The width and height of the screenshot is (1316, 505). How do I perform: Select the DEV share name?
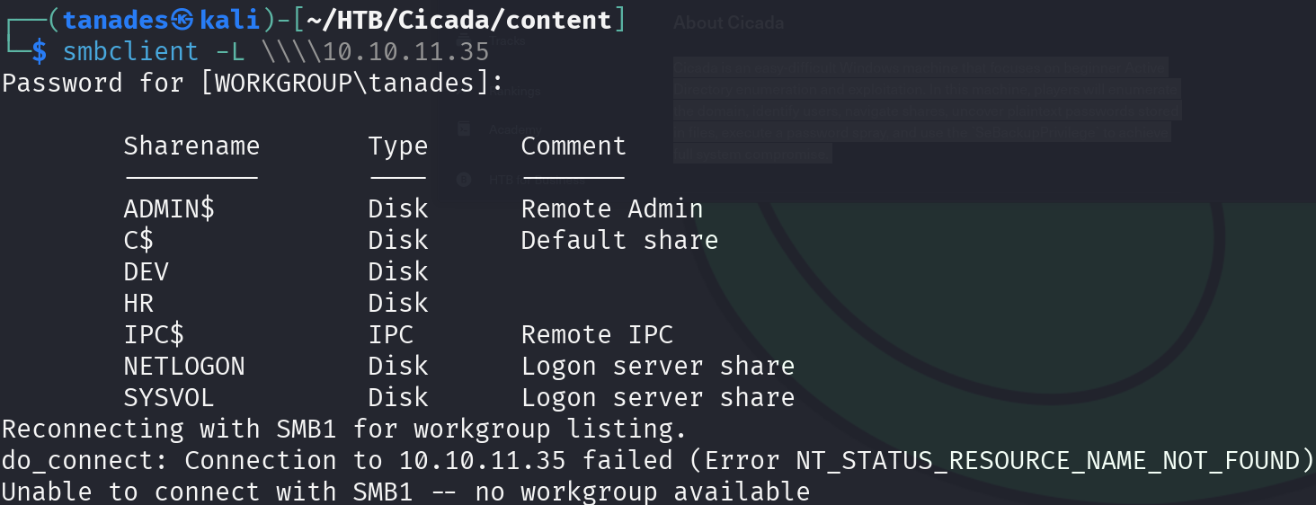click(x=146, y=271)
